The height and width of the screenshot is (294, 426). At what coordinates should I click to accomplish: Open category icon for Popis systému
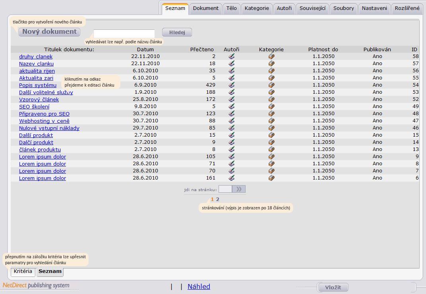click(x=271, y=85)
